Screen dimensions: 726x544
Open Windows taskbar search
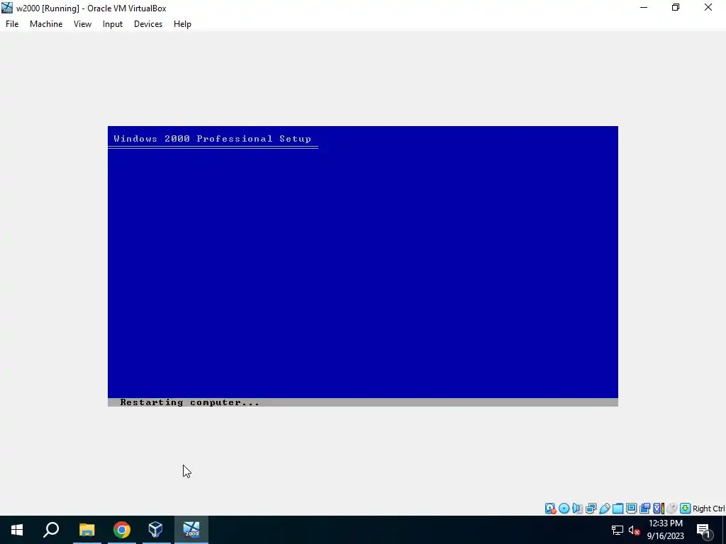click(51, 530)
